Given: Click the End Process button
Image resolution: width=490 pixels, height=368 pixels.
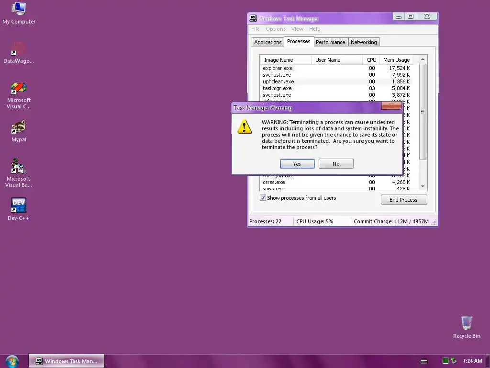Looking at the screenshot, I should point(404,200).
